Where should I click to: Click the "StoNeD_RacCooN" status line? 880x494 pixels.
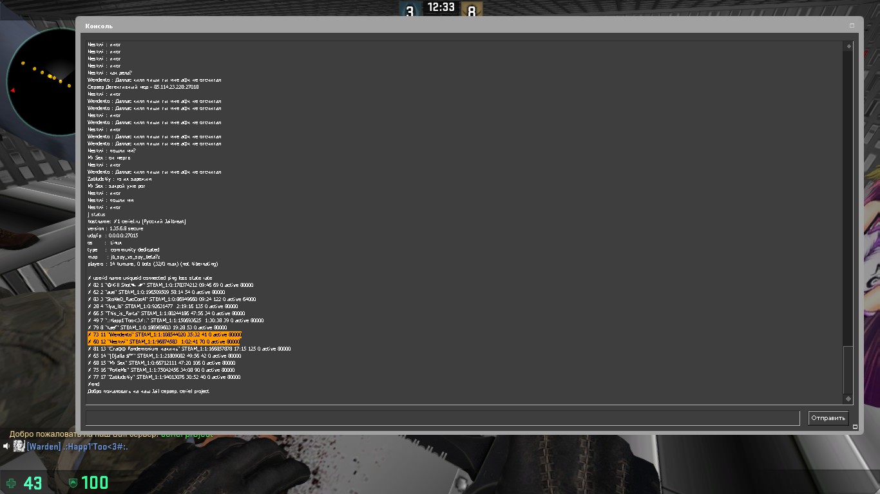click(x=171, y=299)
